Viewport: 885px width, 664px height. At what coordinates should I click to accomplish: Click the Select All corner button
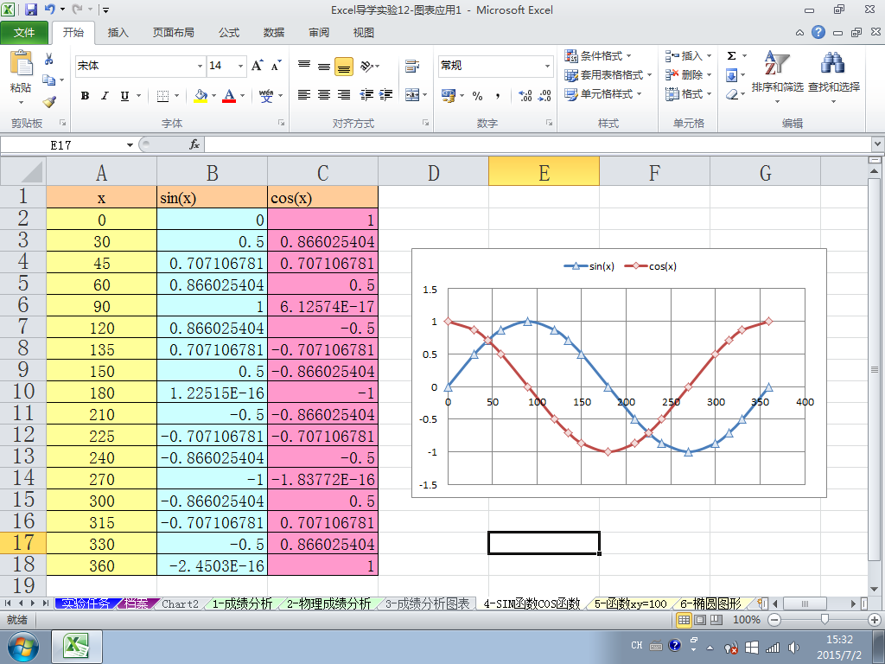click(x=23, y=172)
